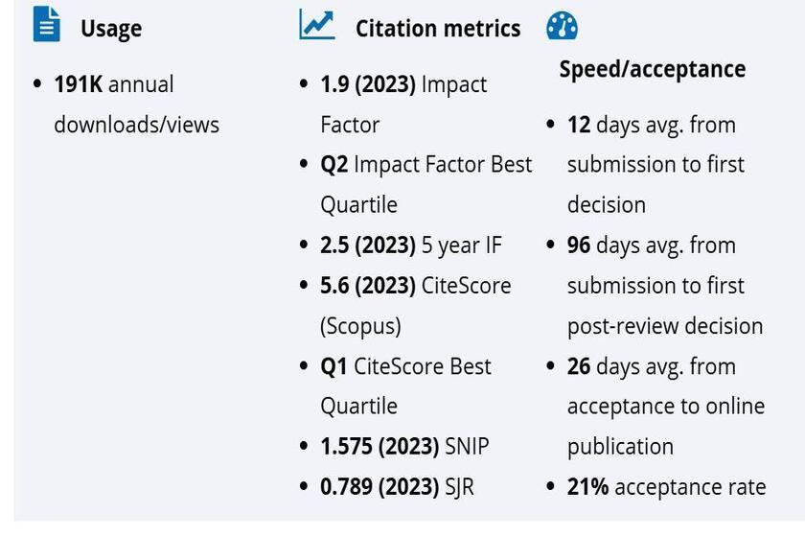Click the Citation metrics chart icon
The width and height of the screenshot is (805, 537).
tap(317, 25)
